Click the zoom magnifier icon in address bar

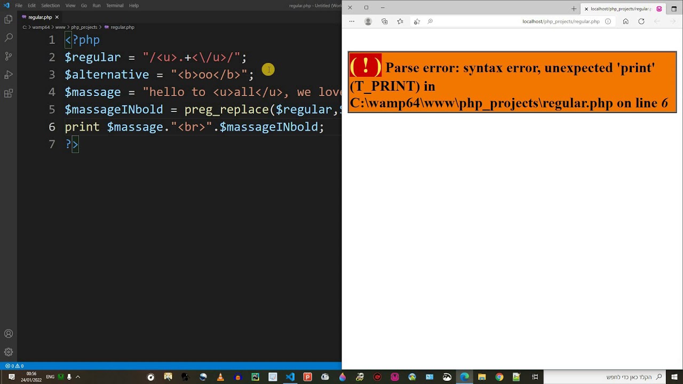tap(430, 21)
